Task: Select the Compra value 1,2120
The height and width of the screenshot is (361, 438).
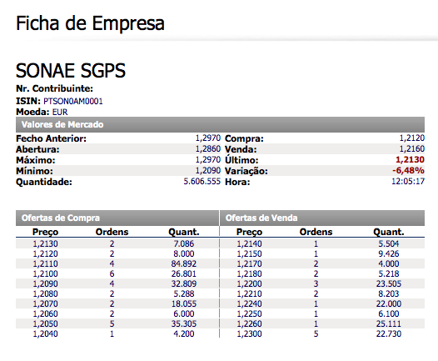Action: coord(412,138)
